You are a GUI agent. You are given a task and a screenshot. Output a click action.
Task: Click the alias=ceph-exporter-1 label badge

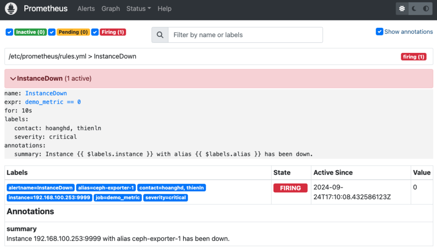coord(106,188)
